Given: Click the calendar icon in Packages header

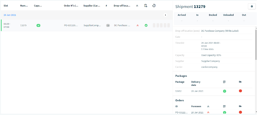Looking at the screenshot, I should [x=224, y=82].
